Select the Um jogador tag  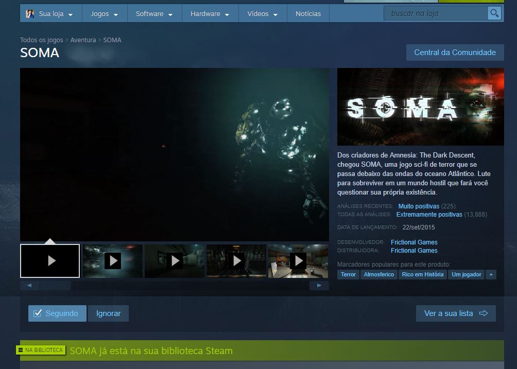point(466,274)
